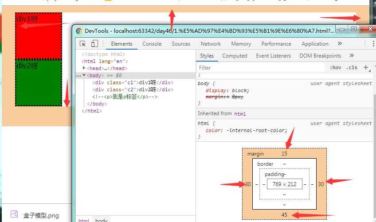The height and width of the screenshot is (222, 376).
Task: Open the Elements tab
Action: point(121,44)
